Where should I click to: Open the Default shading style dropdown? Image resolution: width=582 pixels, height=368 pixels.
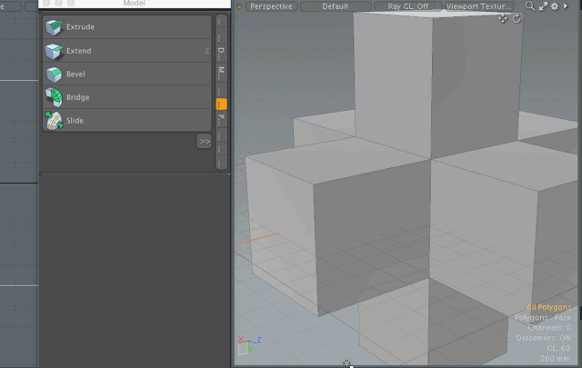coord(335,6)
